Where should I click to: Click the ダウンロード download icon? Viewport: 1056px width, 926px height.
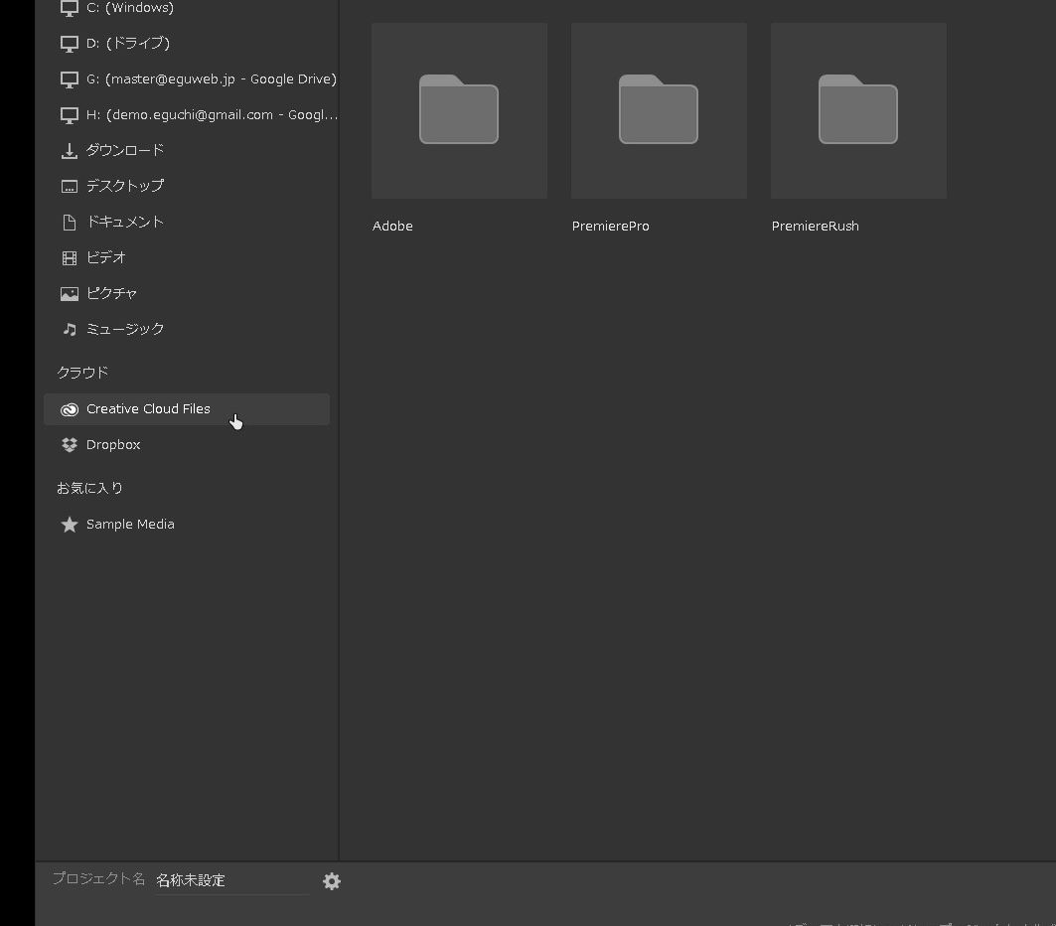pyautogui.click(x=70, y=151)
